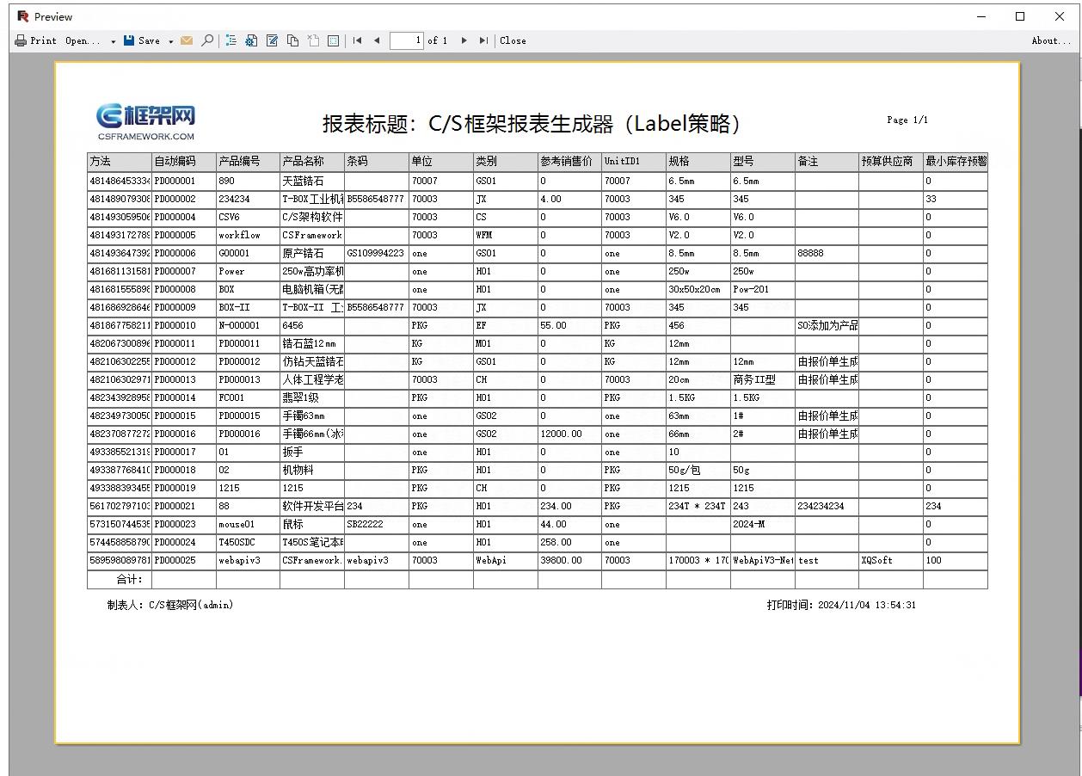Viewport: 1082px width, 776px height.
Task: Open the Open... file menu item
Action: coord(81,40)
